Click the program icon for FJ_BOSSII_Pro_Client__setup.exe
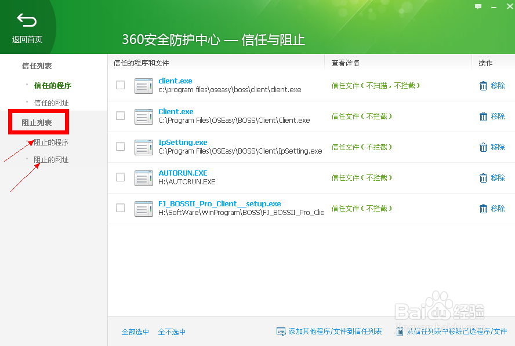This screenshot has height=346, width=515. pyautogui.click(x=143, y=209)
